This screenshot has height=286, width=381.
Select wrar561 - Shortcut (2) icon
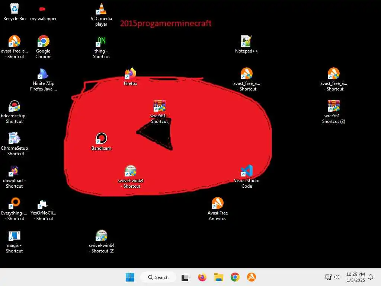333,112
